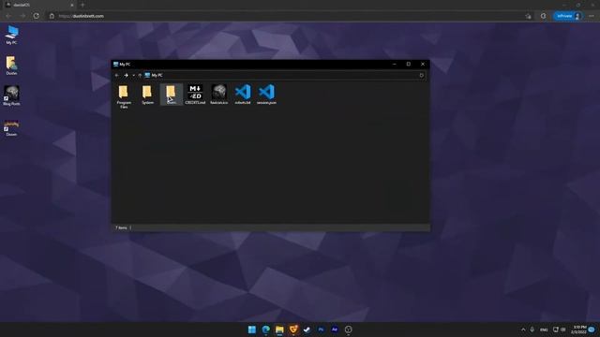
Task: Open Steam from taskbar
Action: coord(307,330)
